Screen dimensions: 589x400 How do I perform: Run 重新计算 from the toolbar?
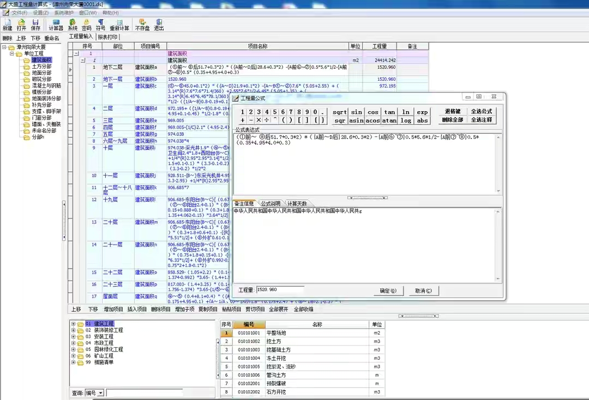click(119, 24)
